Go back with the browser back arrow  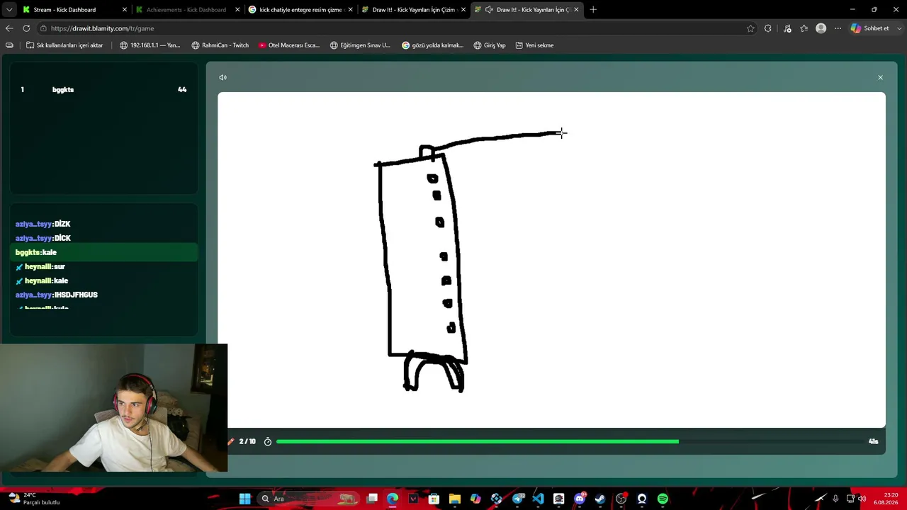point(9,28)
